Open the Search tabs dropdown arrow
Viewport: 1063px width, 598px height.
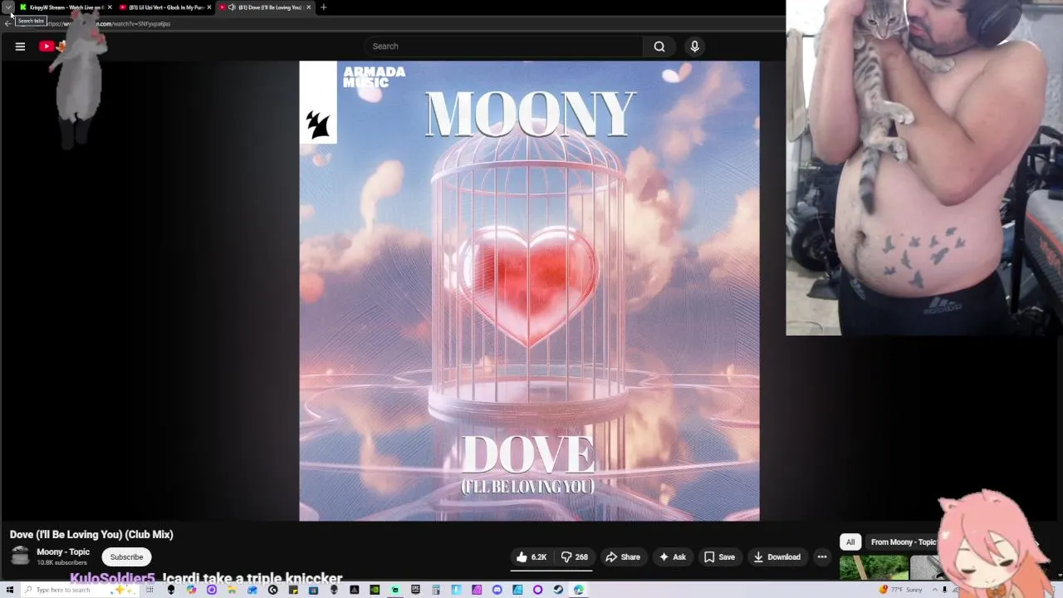(x=8, y=7)
